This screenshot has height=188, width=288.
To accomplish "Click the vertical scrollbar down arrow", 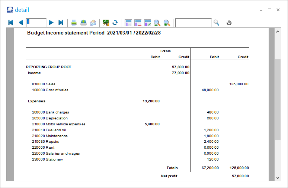I will tap(278, 178).
